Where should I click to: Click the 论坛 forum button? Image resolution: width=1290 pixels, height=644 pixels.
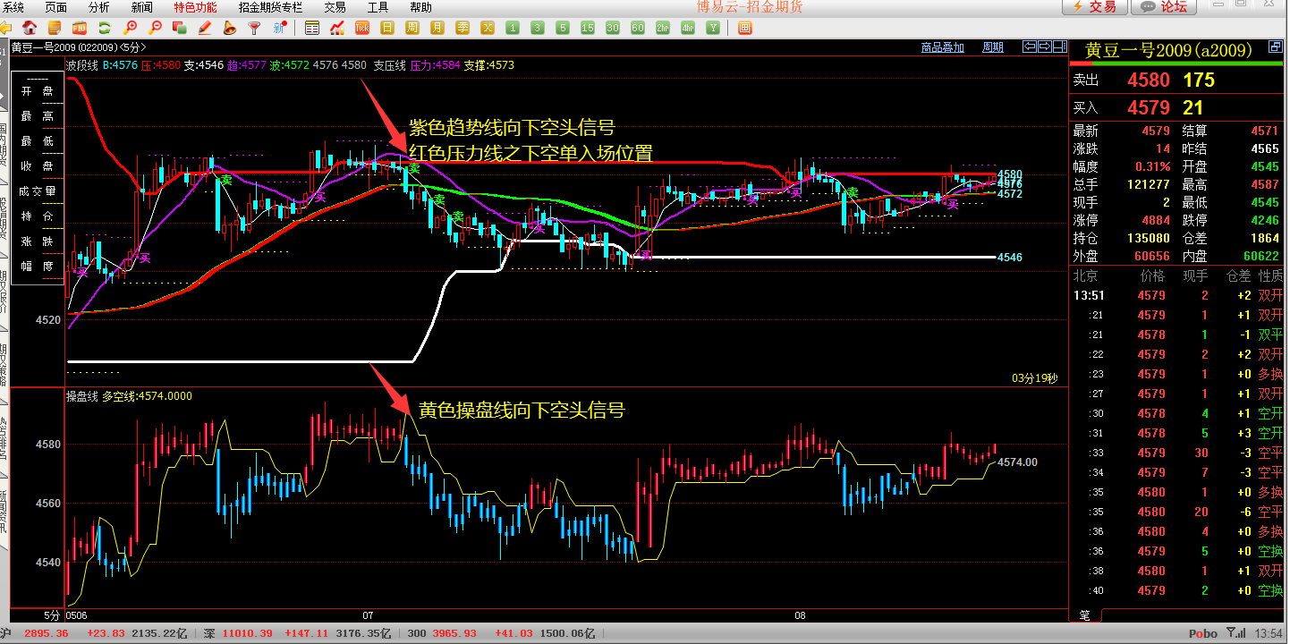[1164, 7]
